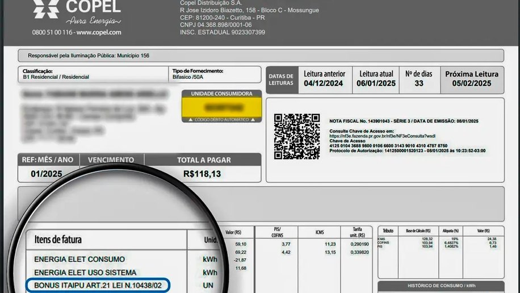Click the Responsável pela Iluminação Pública line
Screen dimensions: 520x293
[89, 56]
